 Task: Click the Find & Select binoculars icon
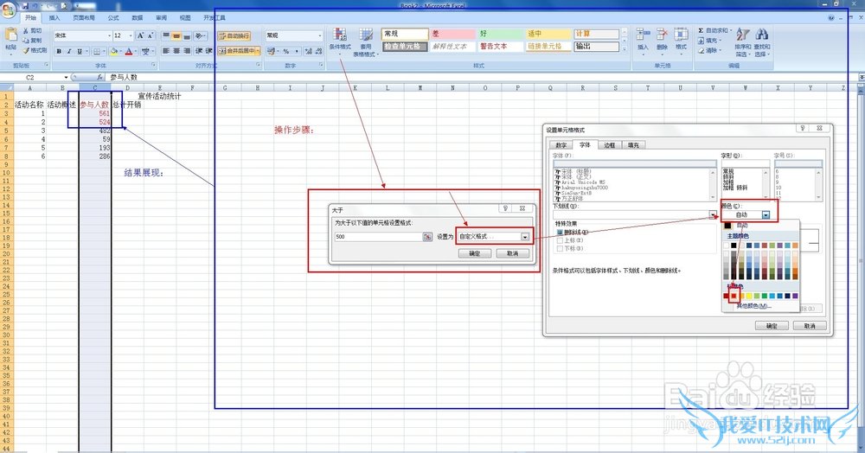(762, 41)
